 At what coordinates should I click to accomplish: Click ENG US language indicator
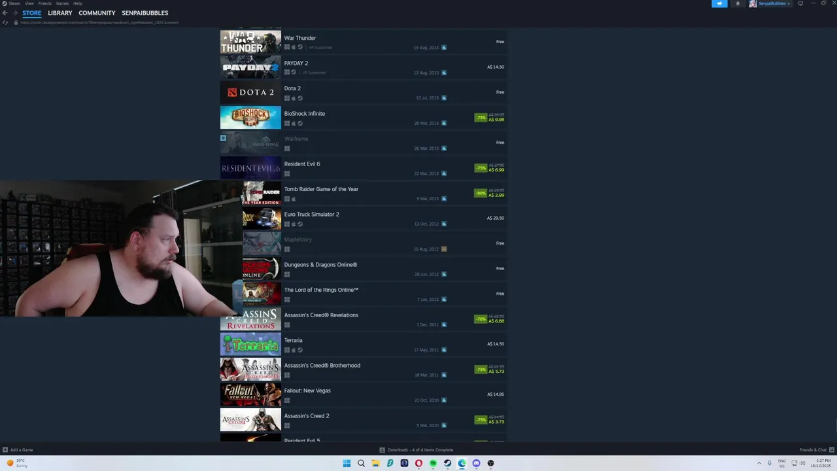coord(781,463)
